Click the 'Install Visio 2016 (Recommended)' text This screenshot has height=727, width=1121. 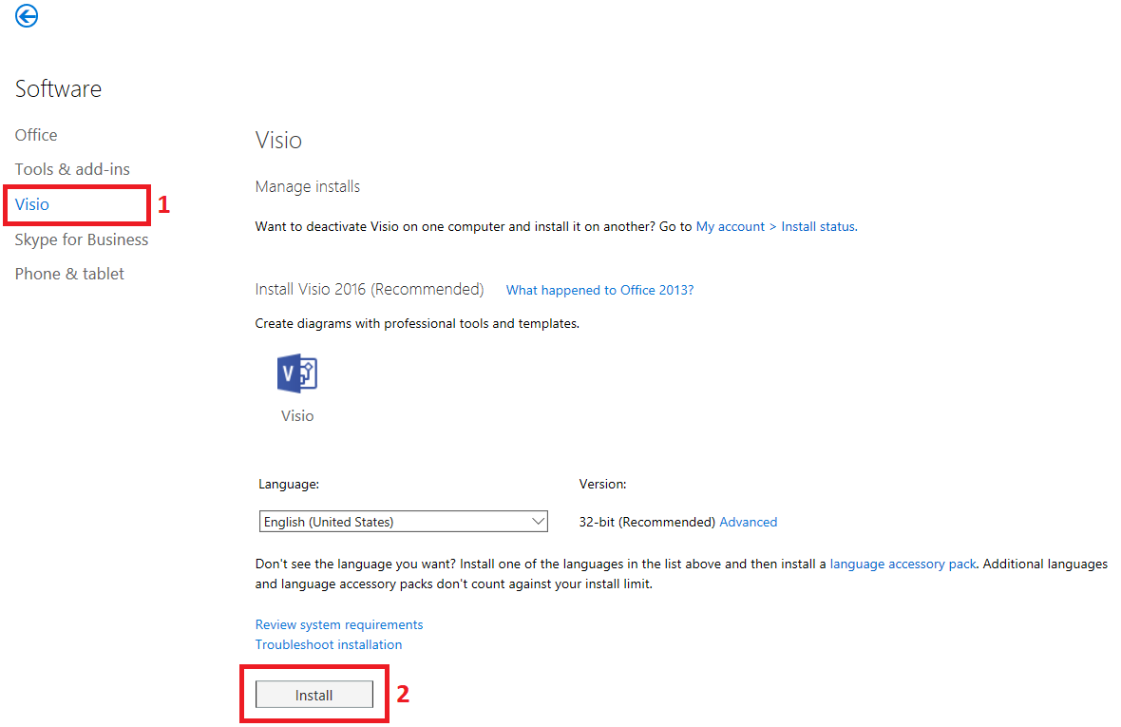370,290
